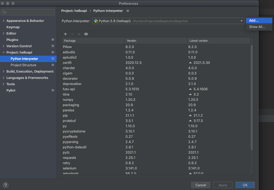Open the Python Interpreter dropdown
Viewport: 274px width, 190px height.
coord(241,21)
